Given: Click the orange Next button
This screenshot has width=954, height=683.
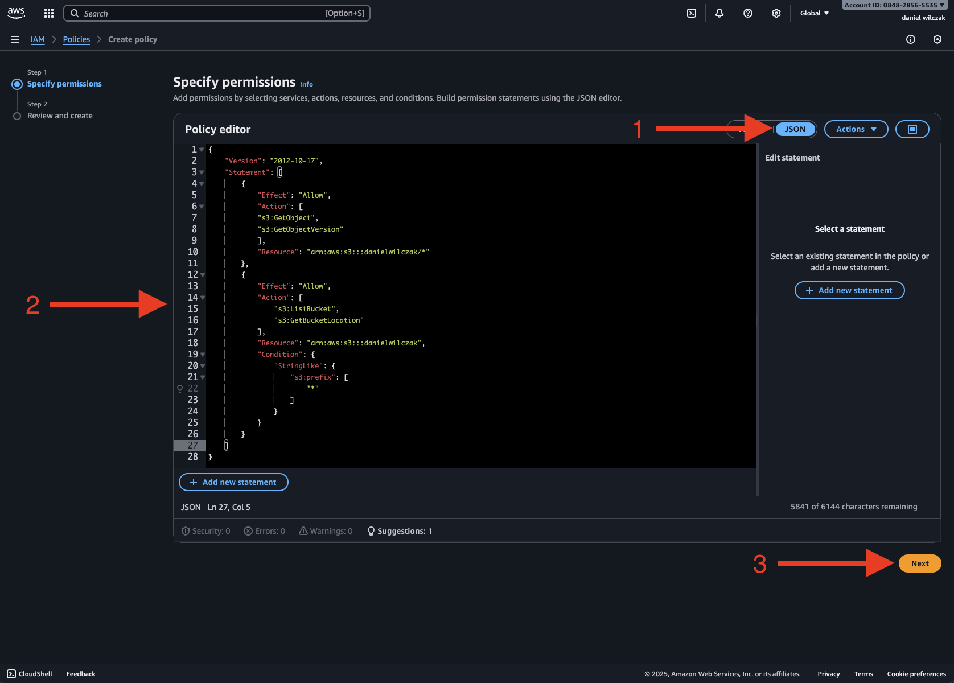Looking at the screenshot, I should coord(919,563).
